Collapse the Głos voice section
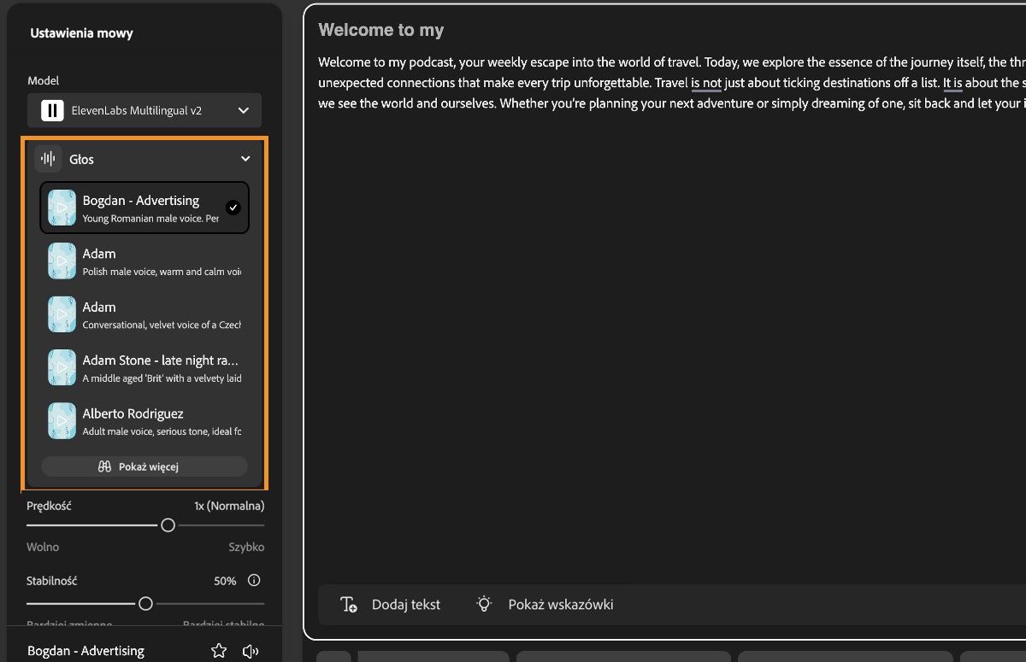Screen dimensions: 1026x662 tap(245, 159)
